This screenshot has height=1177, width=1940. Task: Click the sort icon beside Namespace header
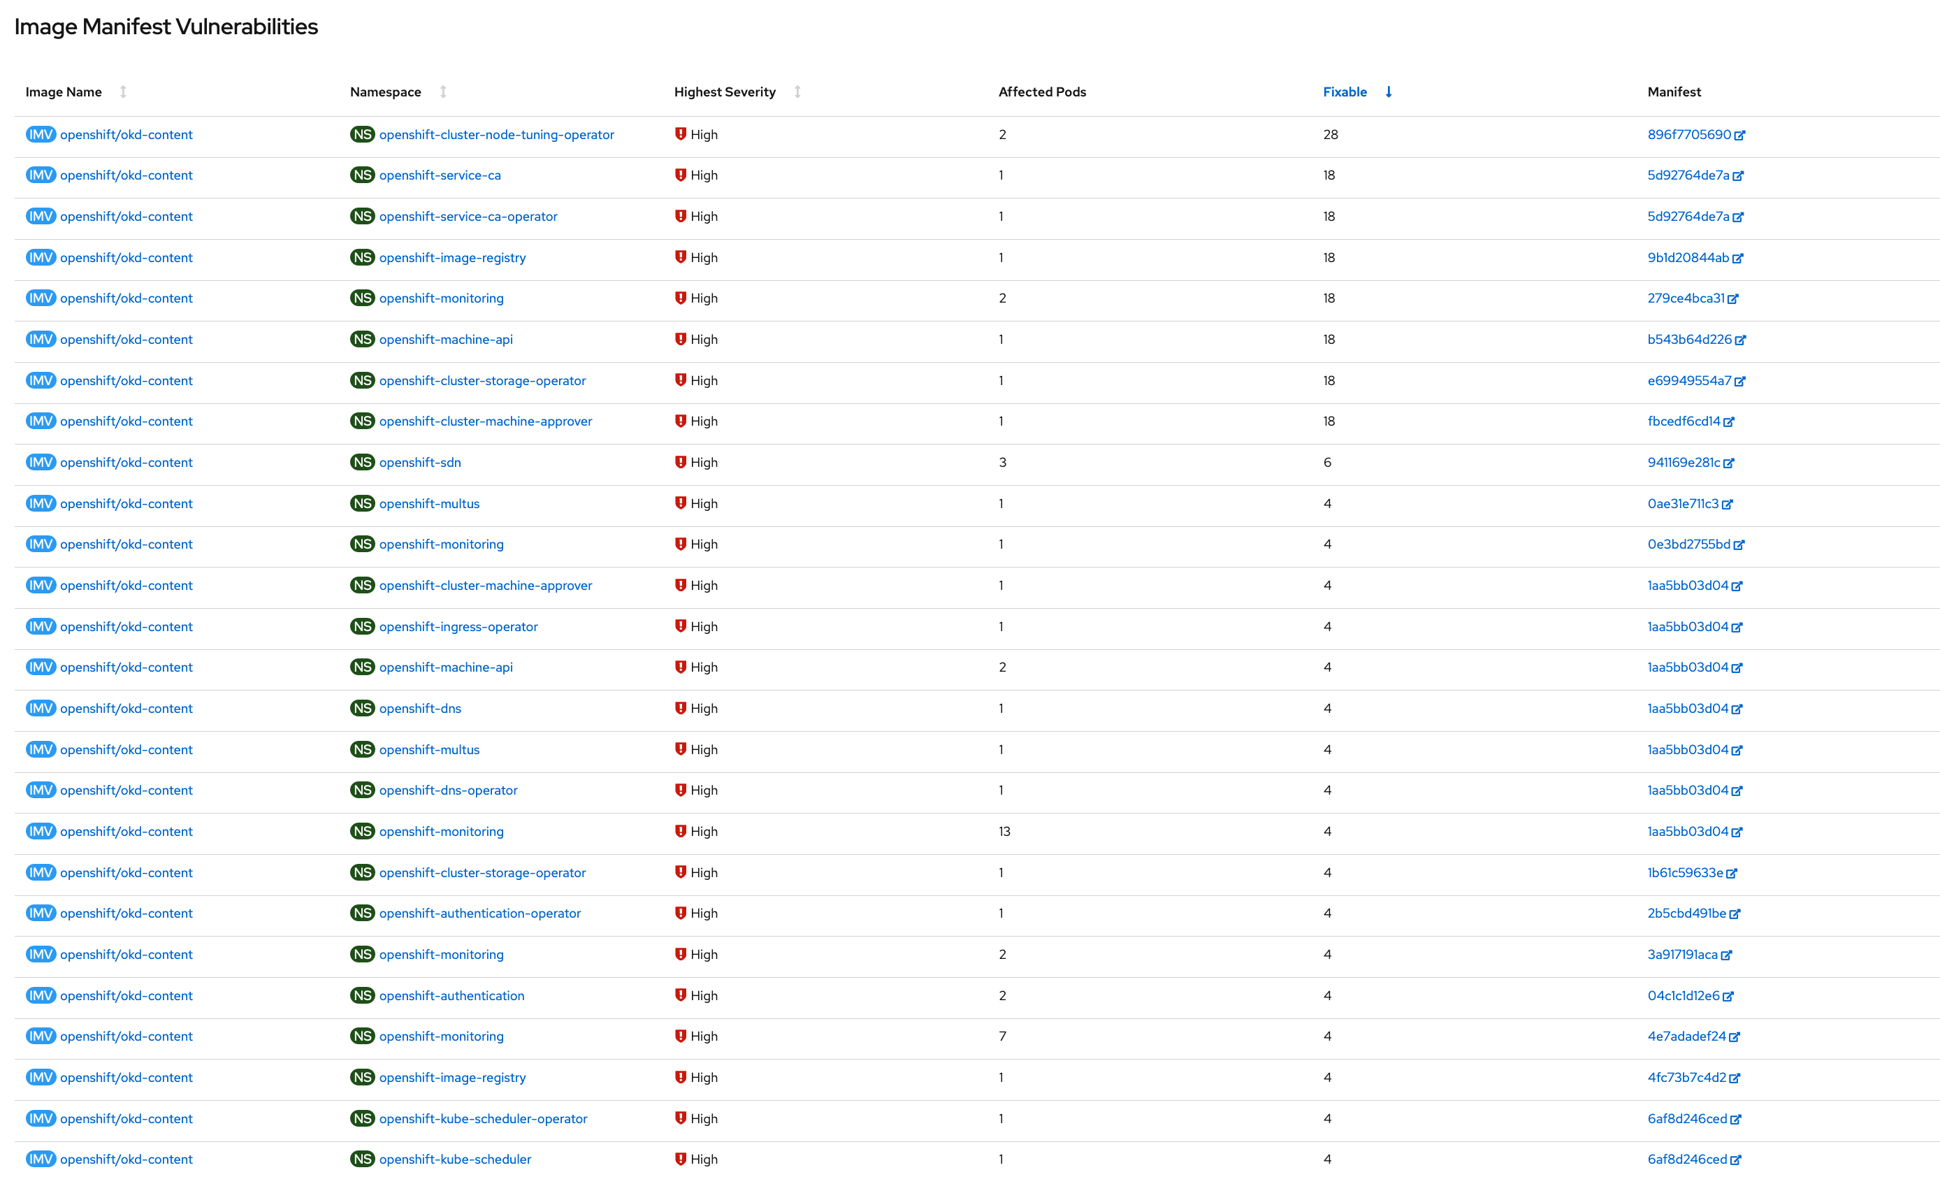pos(443,92)
